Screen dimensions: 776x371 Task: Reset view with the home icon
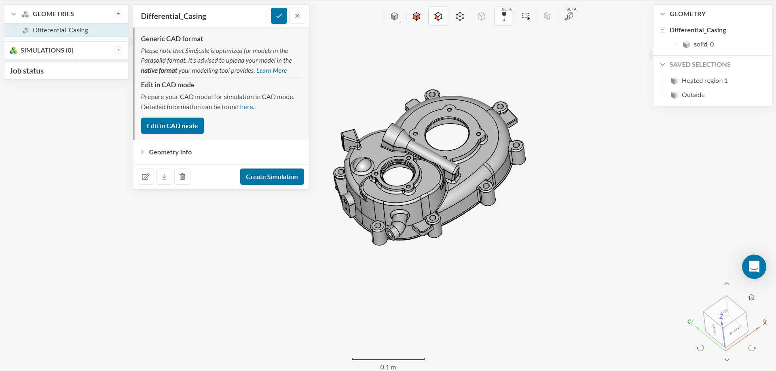[x=751, y=297]
